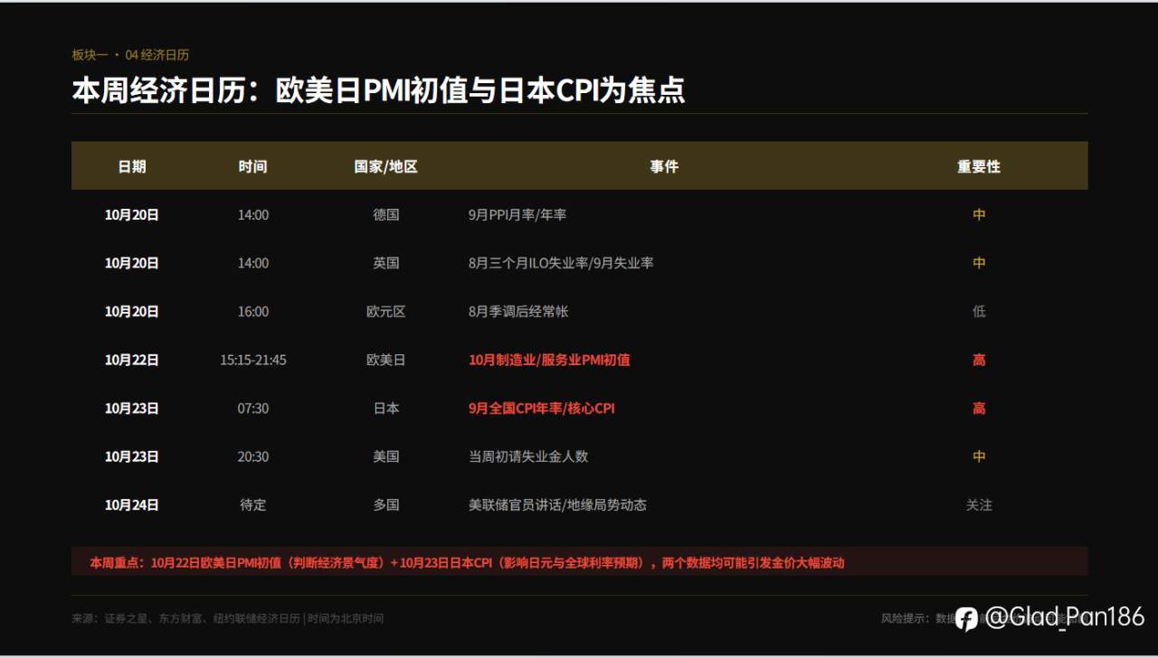Click the time cell "待定"
Image resolution: width=1158 pixels, height=658 pixels.
click(x=253, y=505)
